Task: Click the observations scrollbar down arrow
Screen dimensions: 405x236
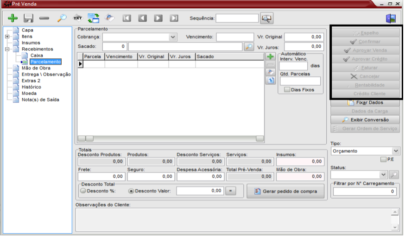Action: coord(395,227)
